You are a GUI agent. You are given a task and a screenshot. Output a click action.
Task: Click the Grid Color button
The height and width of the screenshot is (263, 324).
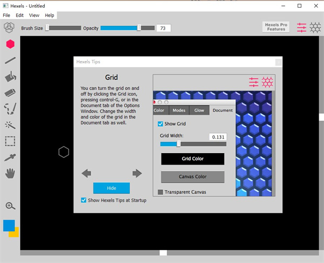(x=193, y=158)
